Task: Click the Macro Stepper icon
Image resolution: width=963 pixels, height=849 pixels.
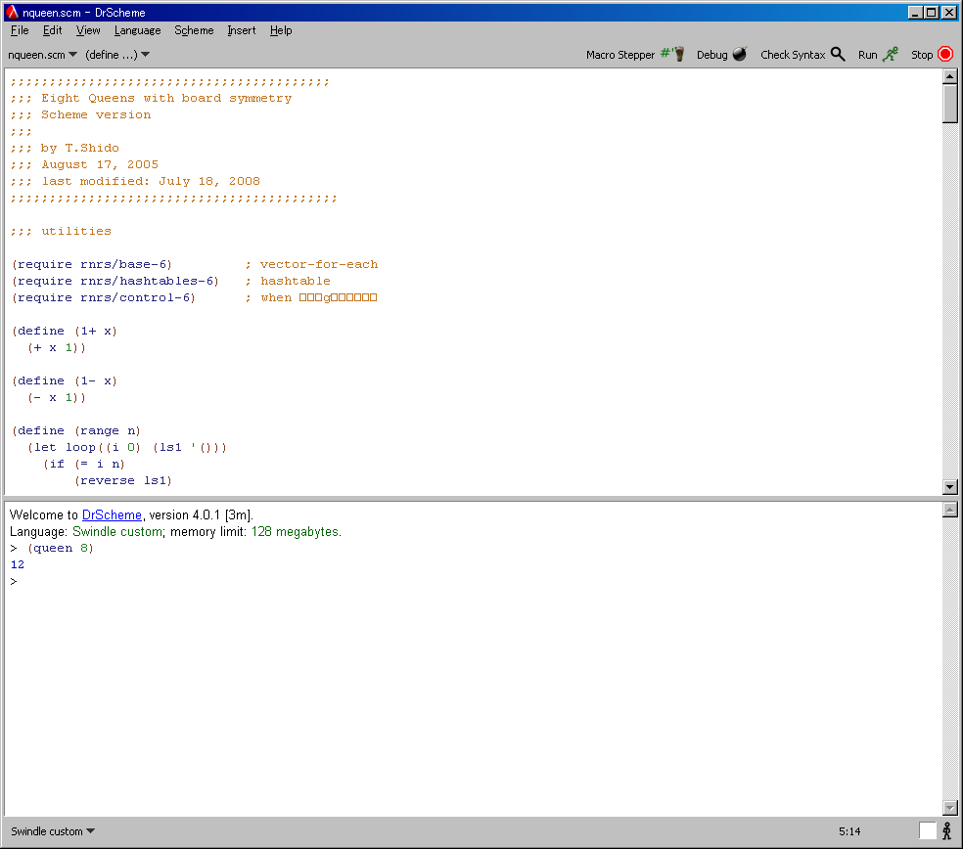Action: (673, 54)
